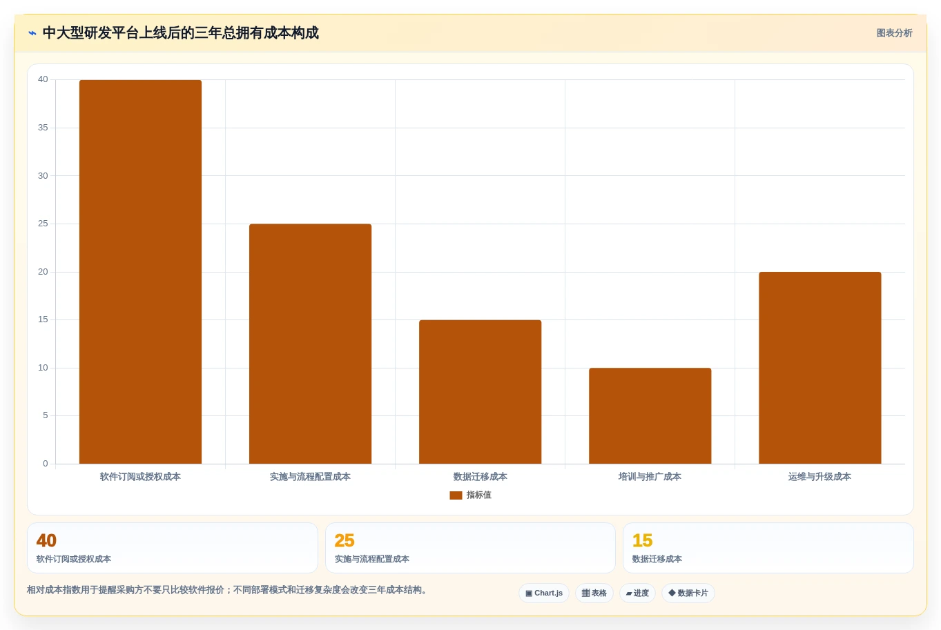Select the 表格 tag chip
This screenshot has height=630, width=941.
pos(594,593)
